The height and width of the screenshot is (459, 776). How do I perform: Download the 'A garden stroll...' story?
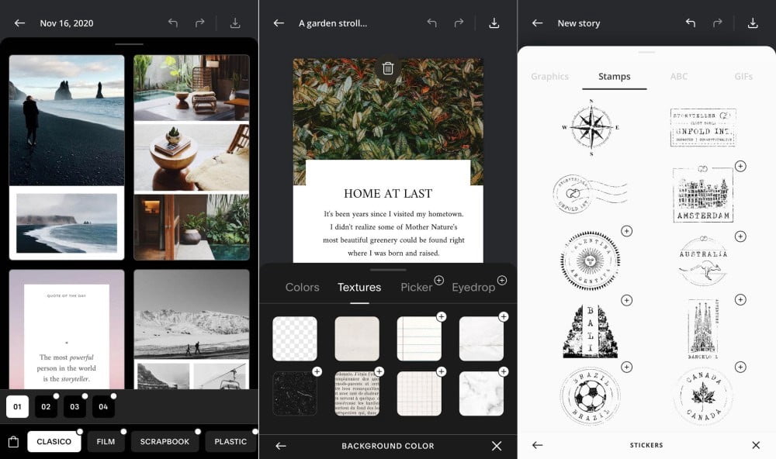click(x=494, y=23)
